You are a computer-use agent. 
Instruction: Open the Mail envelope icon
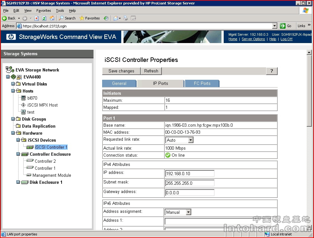coord(116,19)
